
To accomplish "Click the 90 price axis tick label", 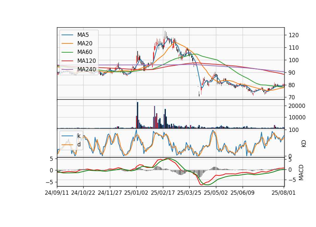I will (292, 73).
